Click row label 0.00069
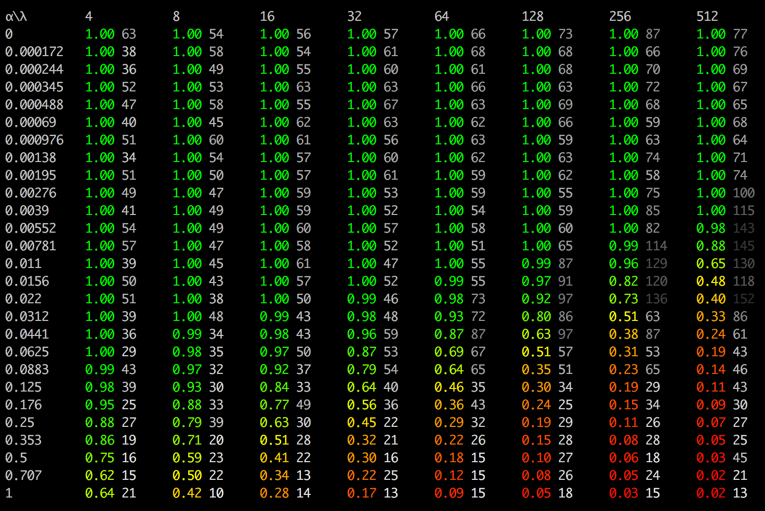 tap(31, 123)
